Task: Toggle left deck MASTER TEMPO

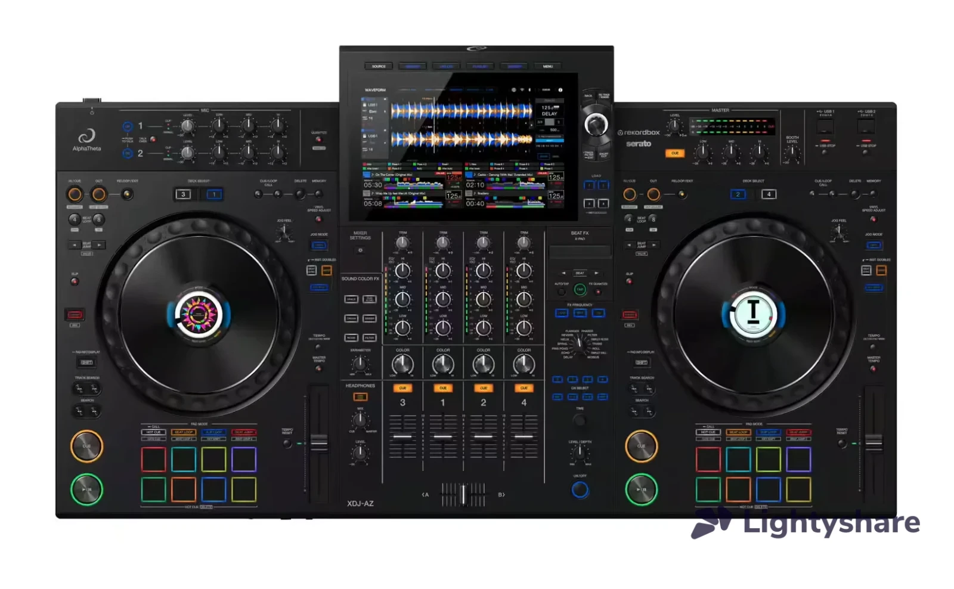Action: tap(318, 368)
